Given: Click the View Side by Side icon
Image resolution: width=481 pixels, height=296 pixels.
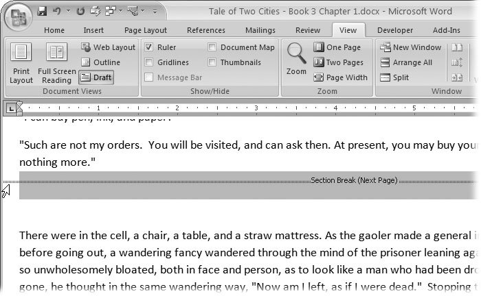Looking at the screenshot, I should click(x=457, y=47).
